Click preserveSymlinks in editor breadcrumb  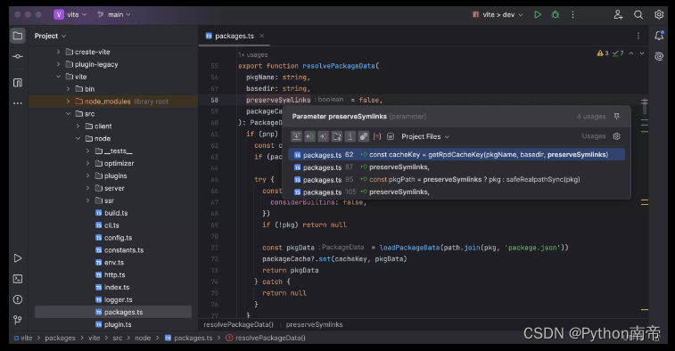pos(314,324)
